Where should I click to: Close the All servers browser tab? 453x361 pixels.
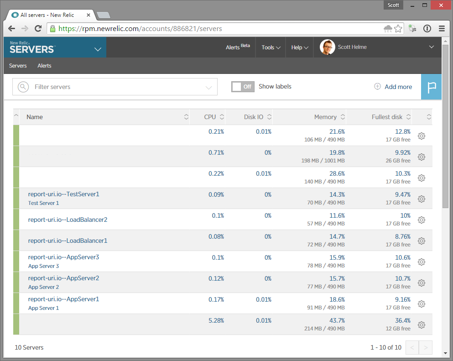(89, 15)
